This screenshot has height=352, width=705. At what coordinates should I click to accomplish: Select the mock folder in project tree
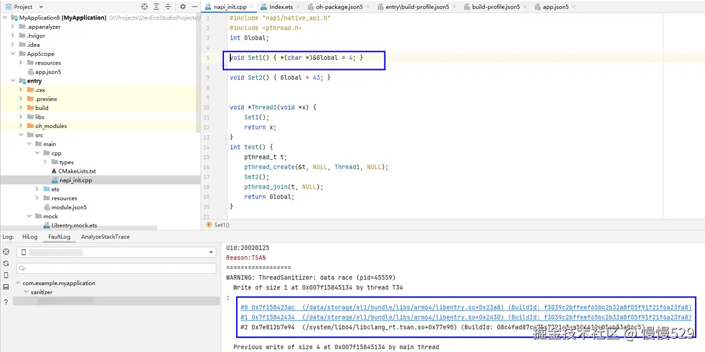[51, 216]
